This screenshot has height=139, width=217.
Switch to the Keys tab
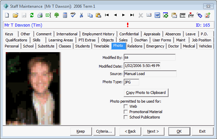coord(10,34)
